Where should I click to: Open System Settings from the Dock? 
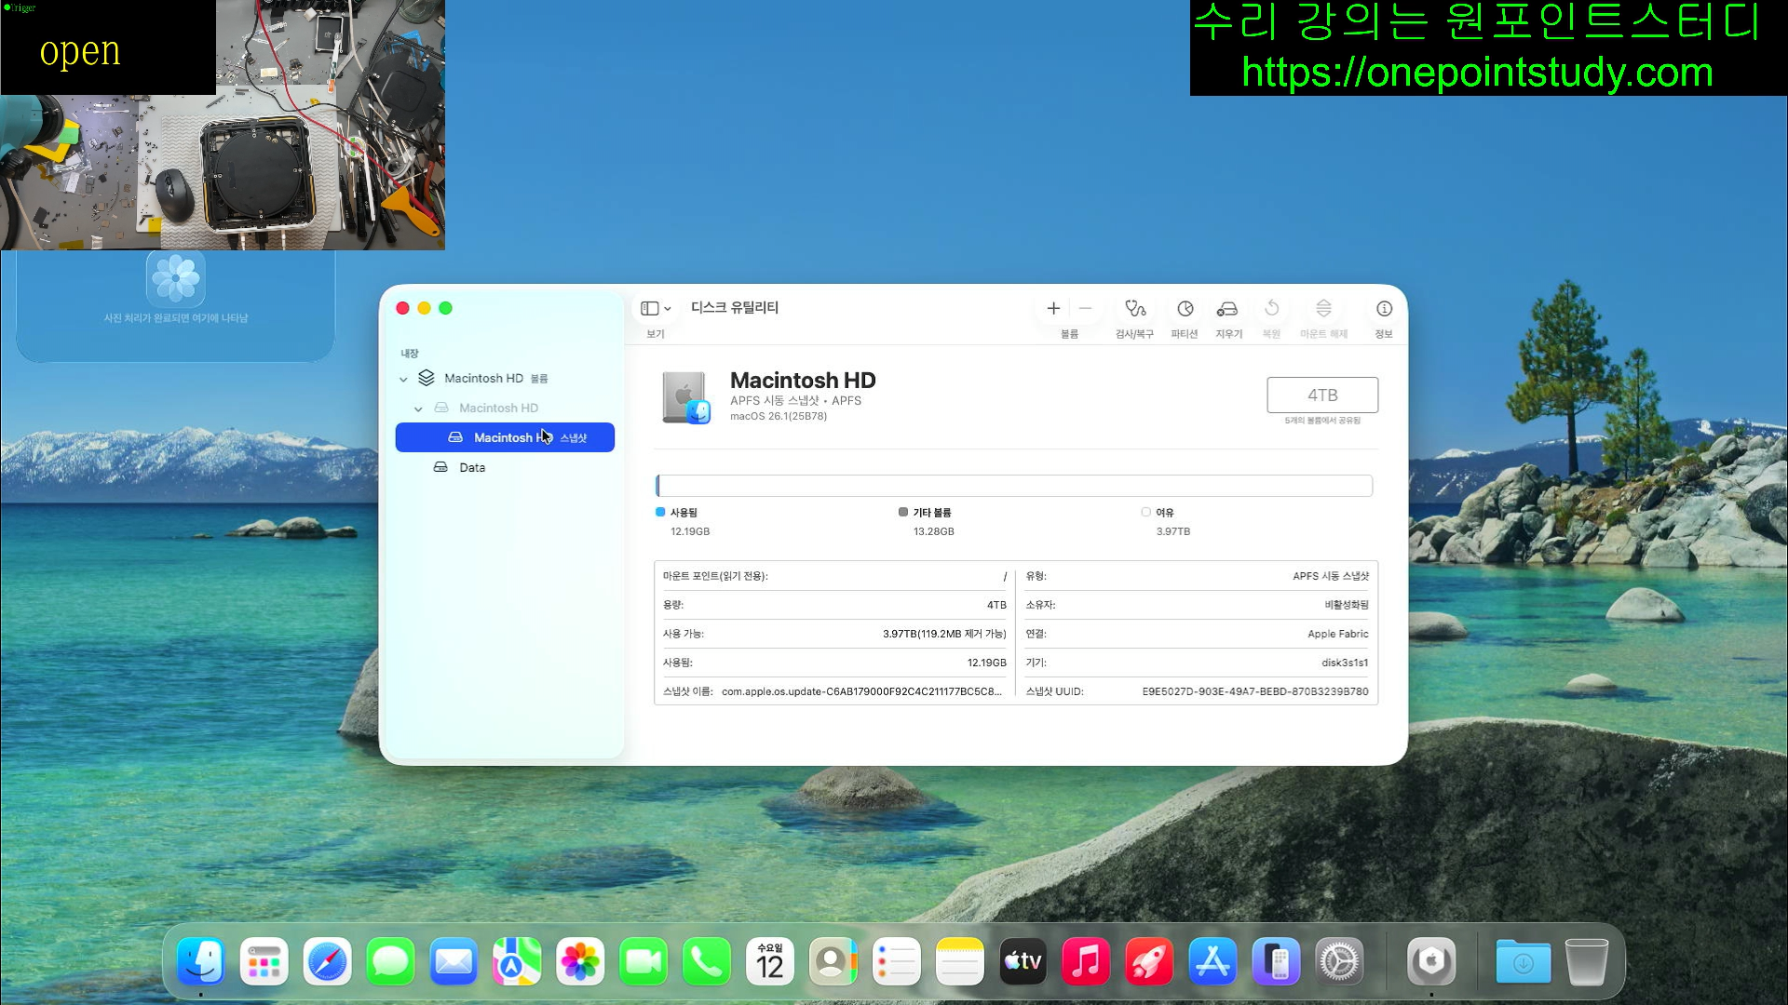coord(1339,961)
